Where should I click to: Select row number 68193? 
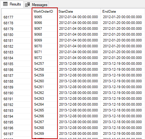16,110
